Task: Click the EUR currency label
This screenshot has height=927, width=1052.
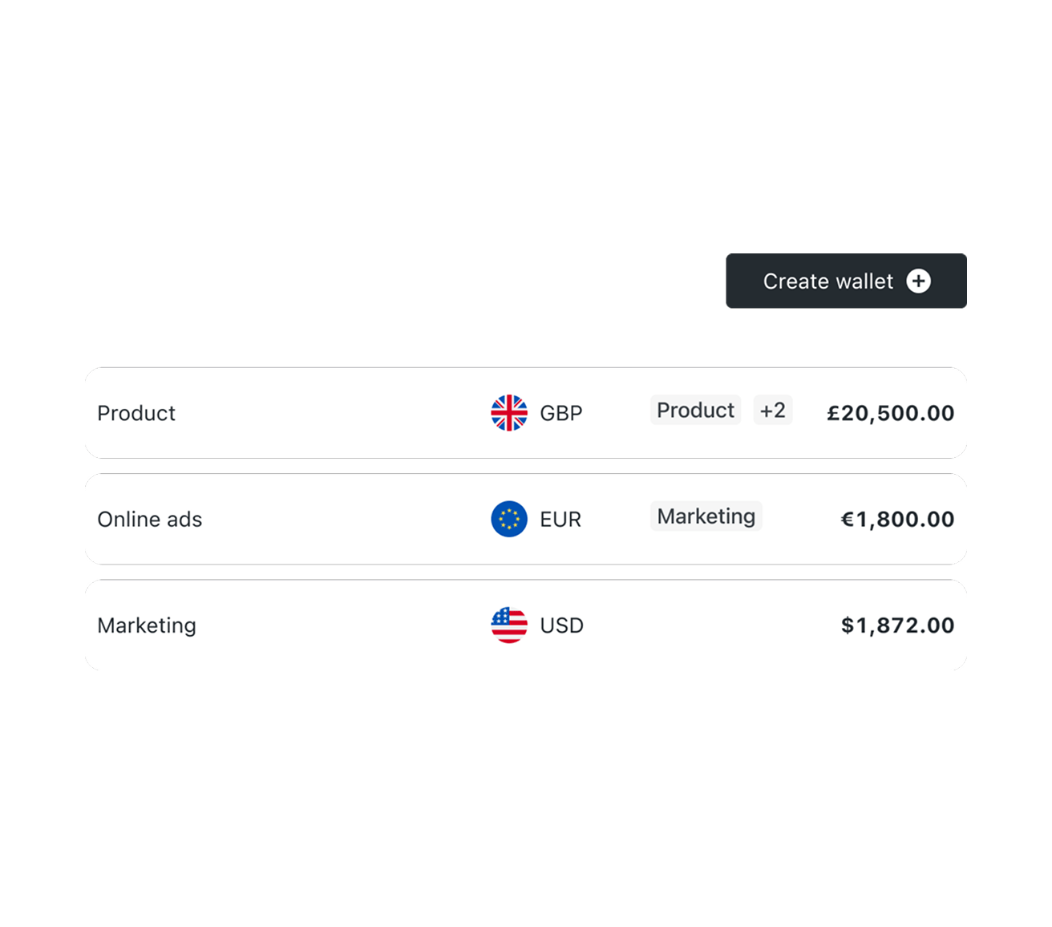Action: [x=560, y=519]
